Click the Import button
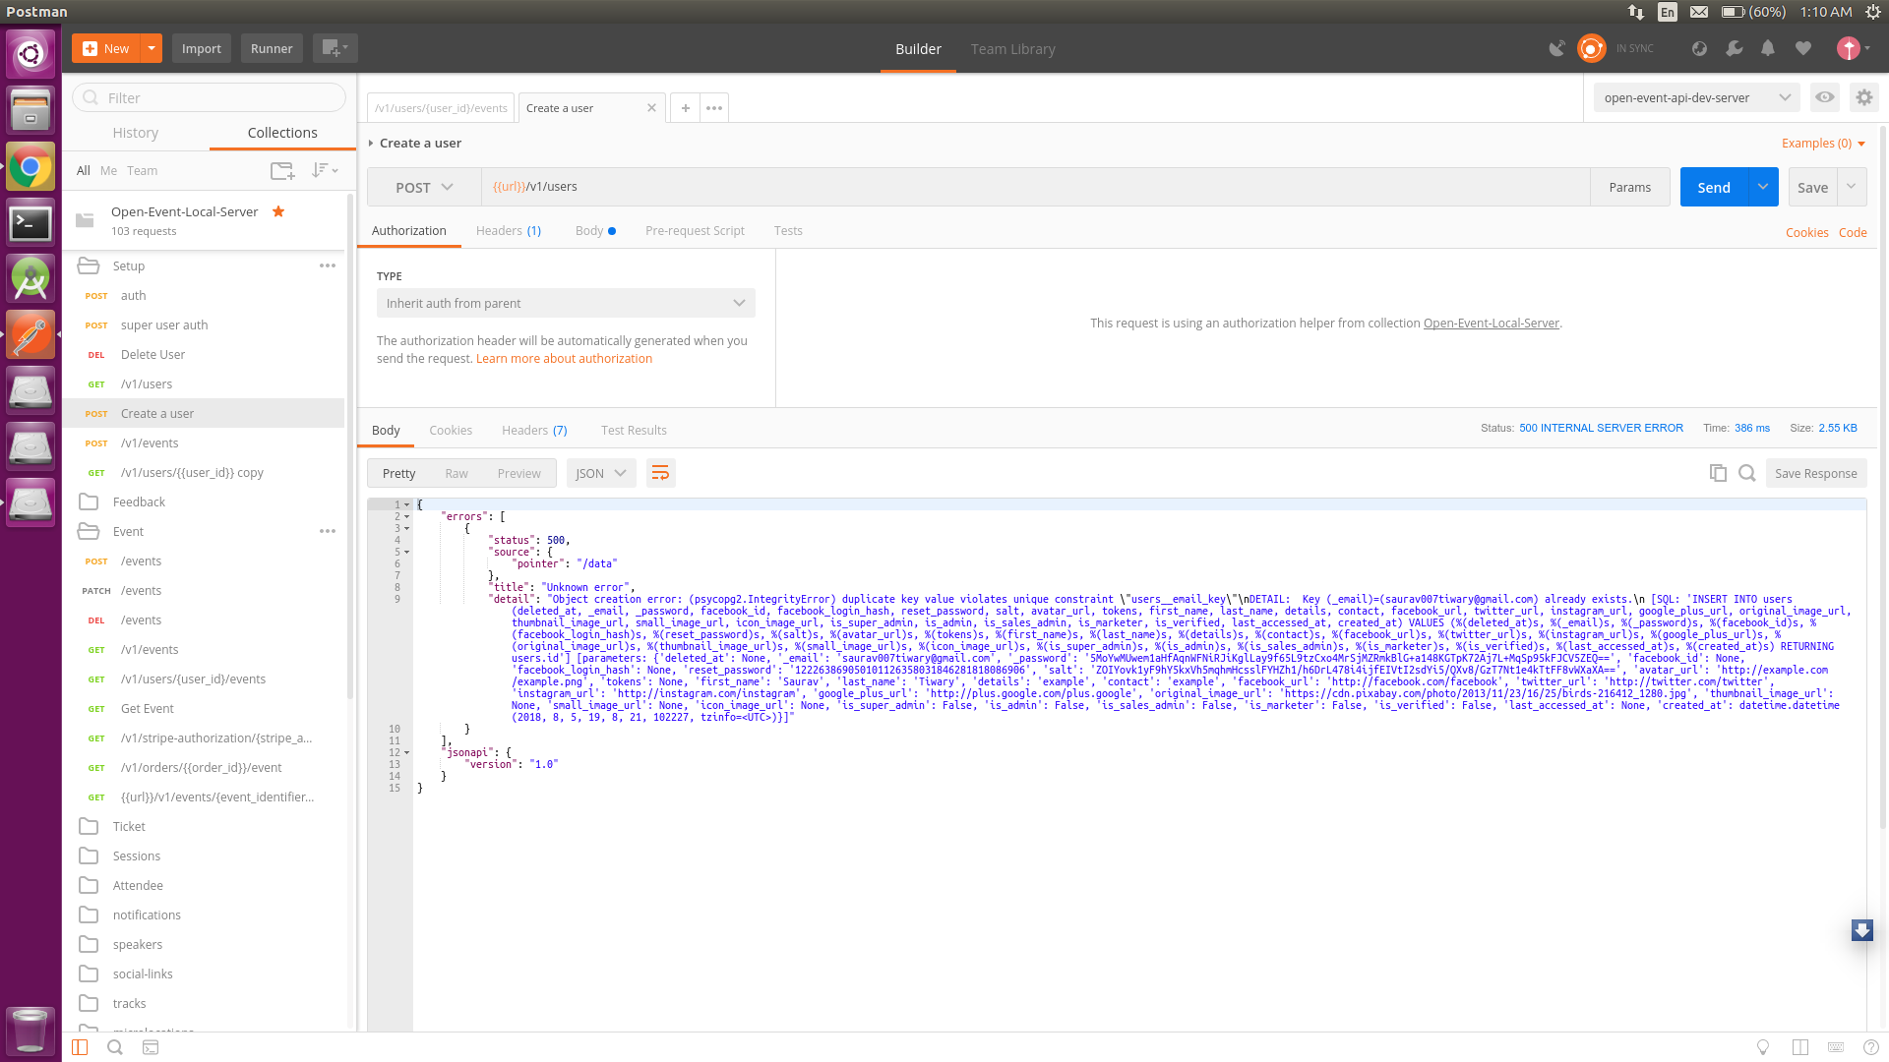The height and width of the screenshot is (1062, 1889). point(201,48)
